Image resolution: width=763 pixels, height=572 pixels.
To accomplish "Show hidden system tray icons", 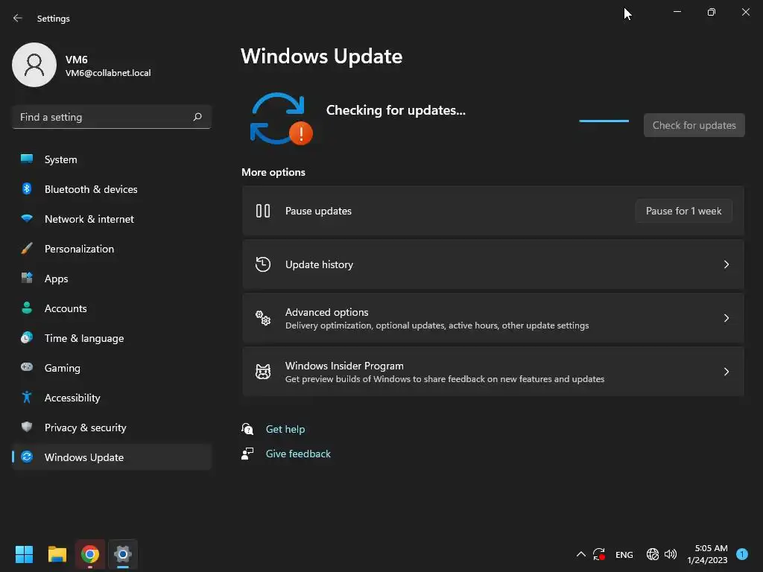I will [x=581, y=554].
